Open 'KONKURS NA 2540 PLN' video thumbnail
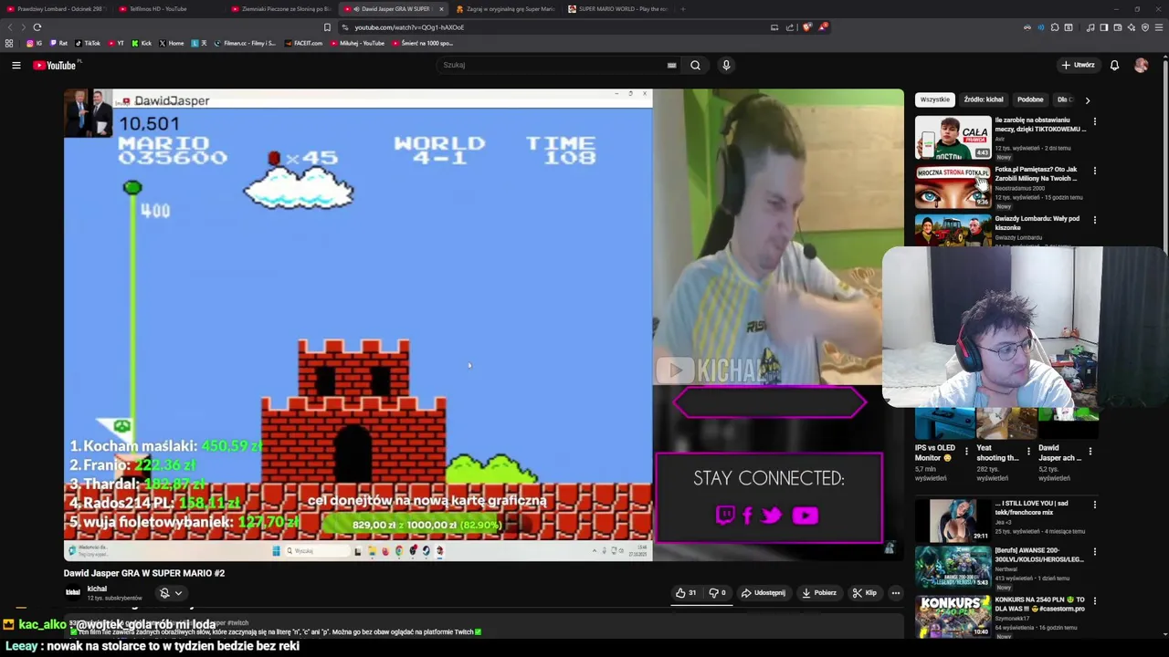1169x657 pixels. click(x=953, y=617)
